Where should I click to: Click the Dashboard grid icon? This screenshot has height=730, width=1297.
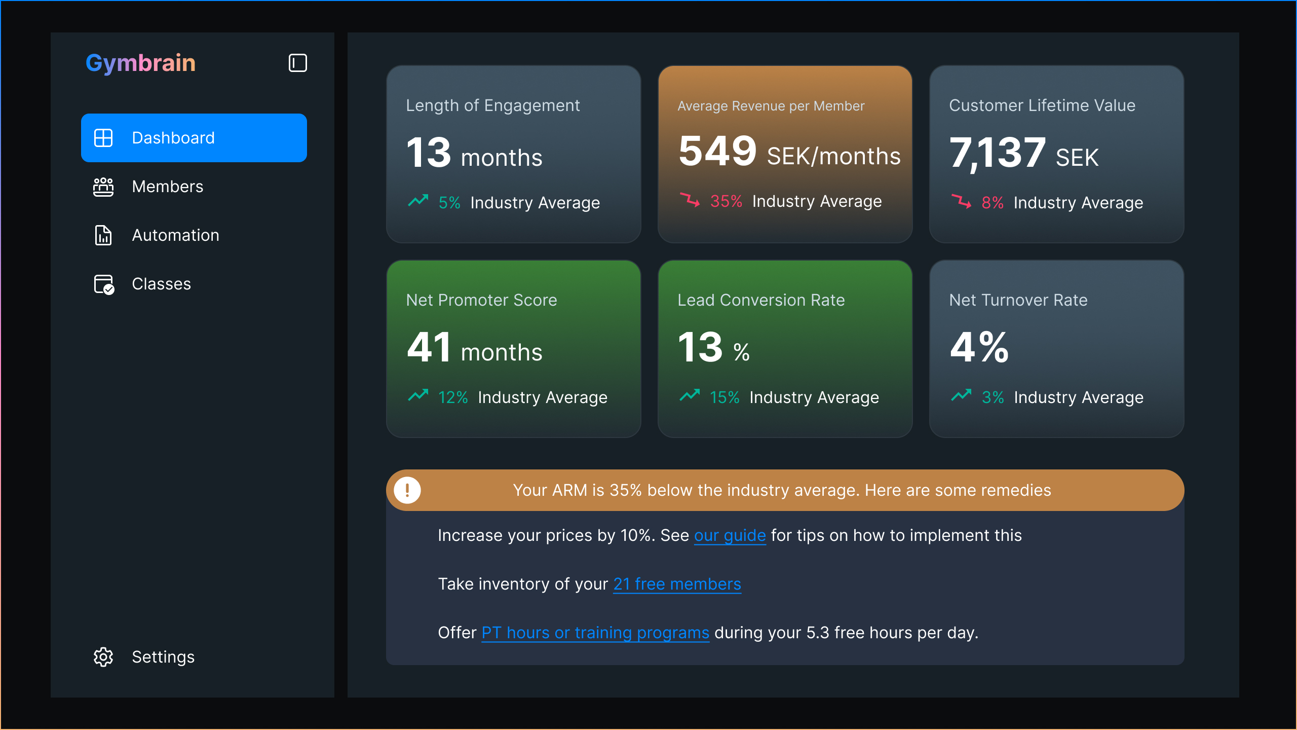pos(103,138)
